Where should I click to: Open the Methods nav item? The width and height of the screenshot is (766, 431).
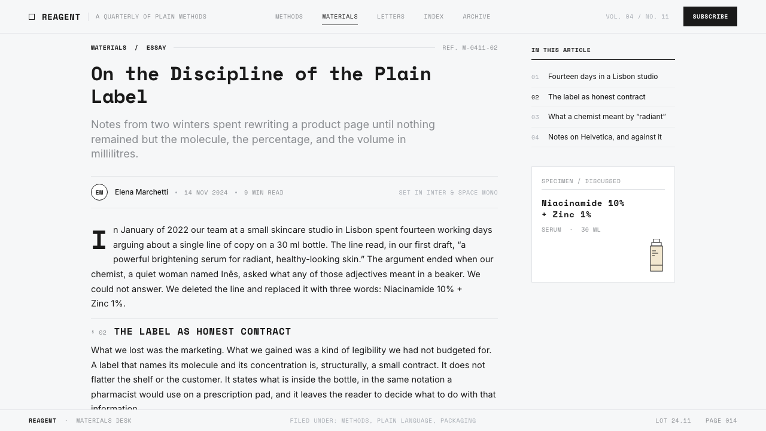(x=289, y=17)
